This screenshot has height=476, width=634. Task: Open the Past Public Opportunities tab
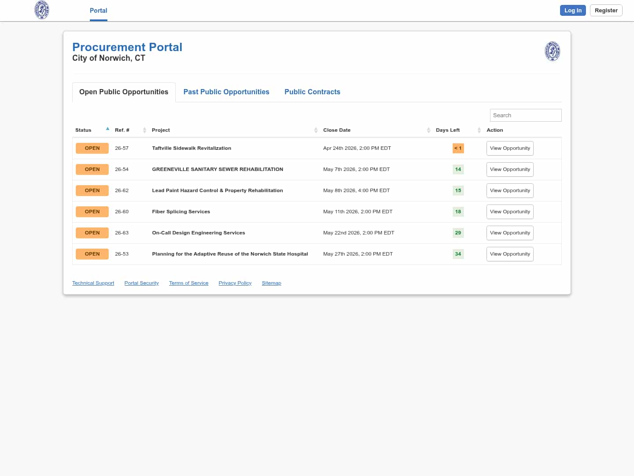coord(226,92)
